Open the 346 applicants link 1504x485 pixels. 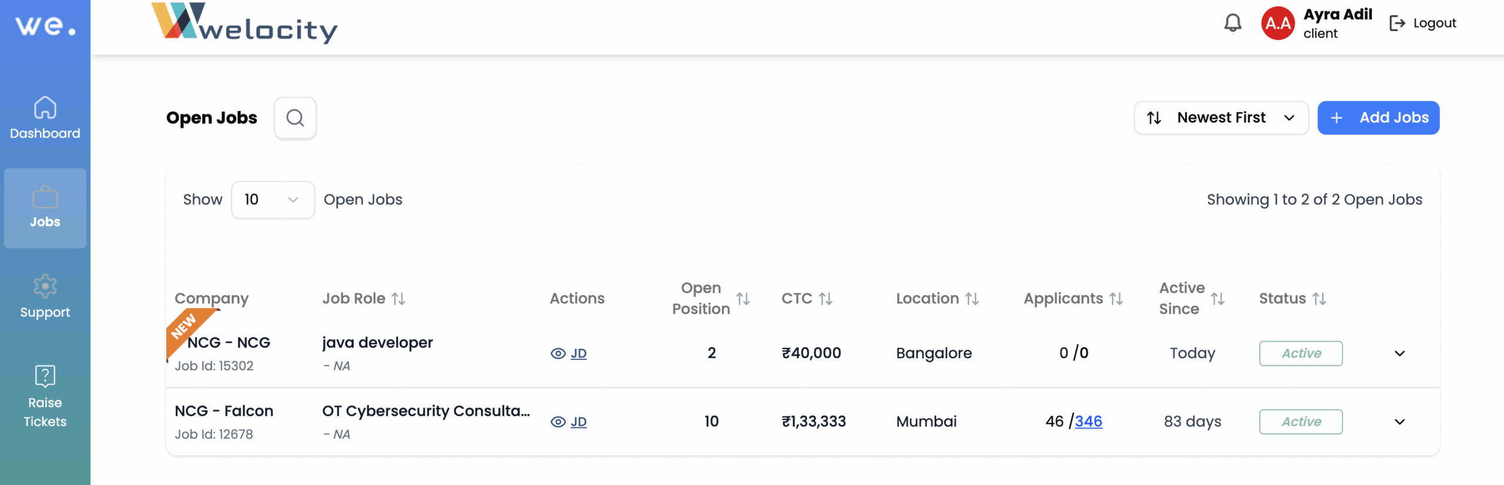coord(1088,422)
